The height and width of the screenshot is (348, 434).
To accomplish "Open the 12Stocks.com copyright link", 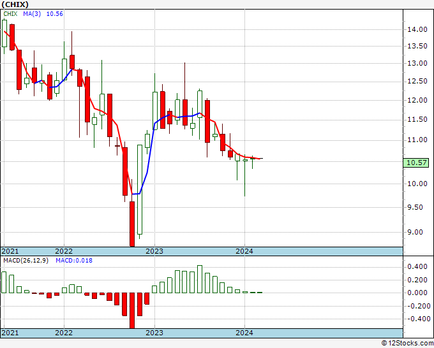I will coord(407,344).
